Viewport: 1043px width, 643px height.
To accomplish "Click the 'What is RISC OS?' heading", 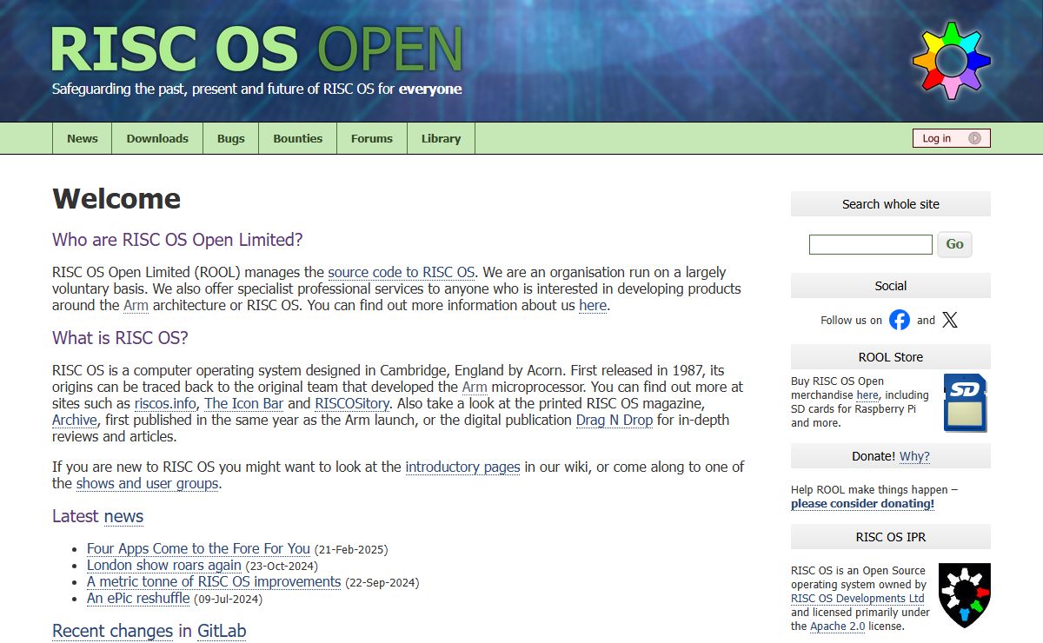I will (120, 338).
